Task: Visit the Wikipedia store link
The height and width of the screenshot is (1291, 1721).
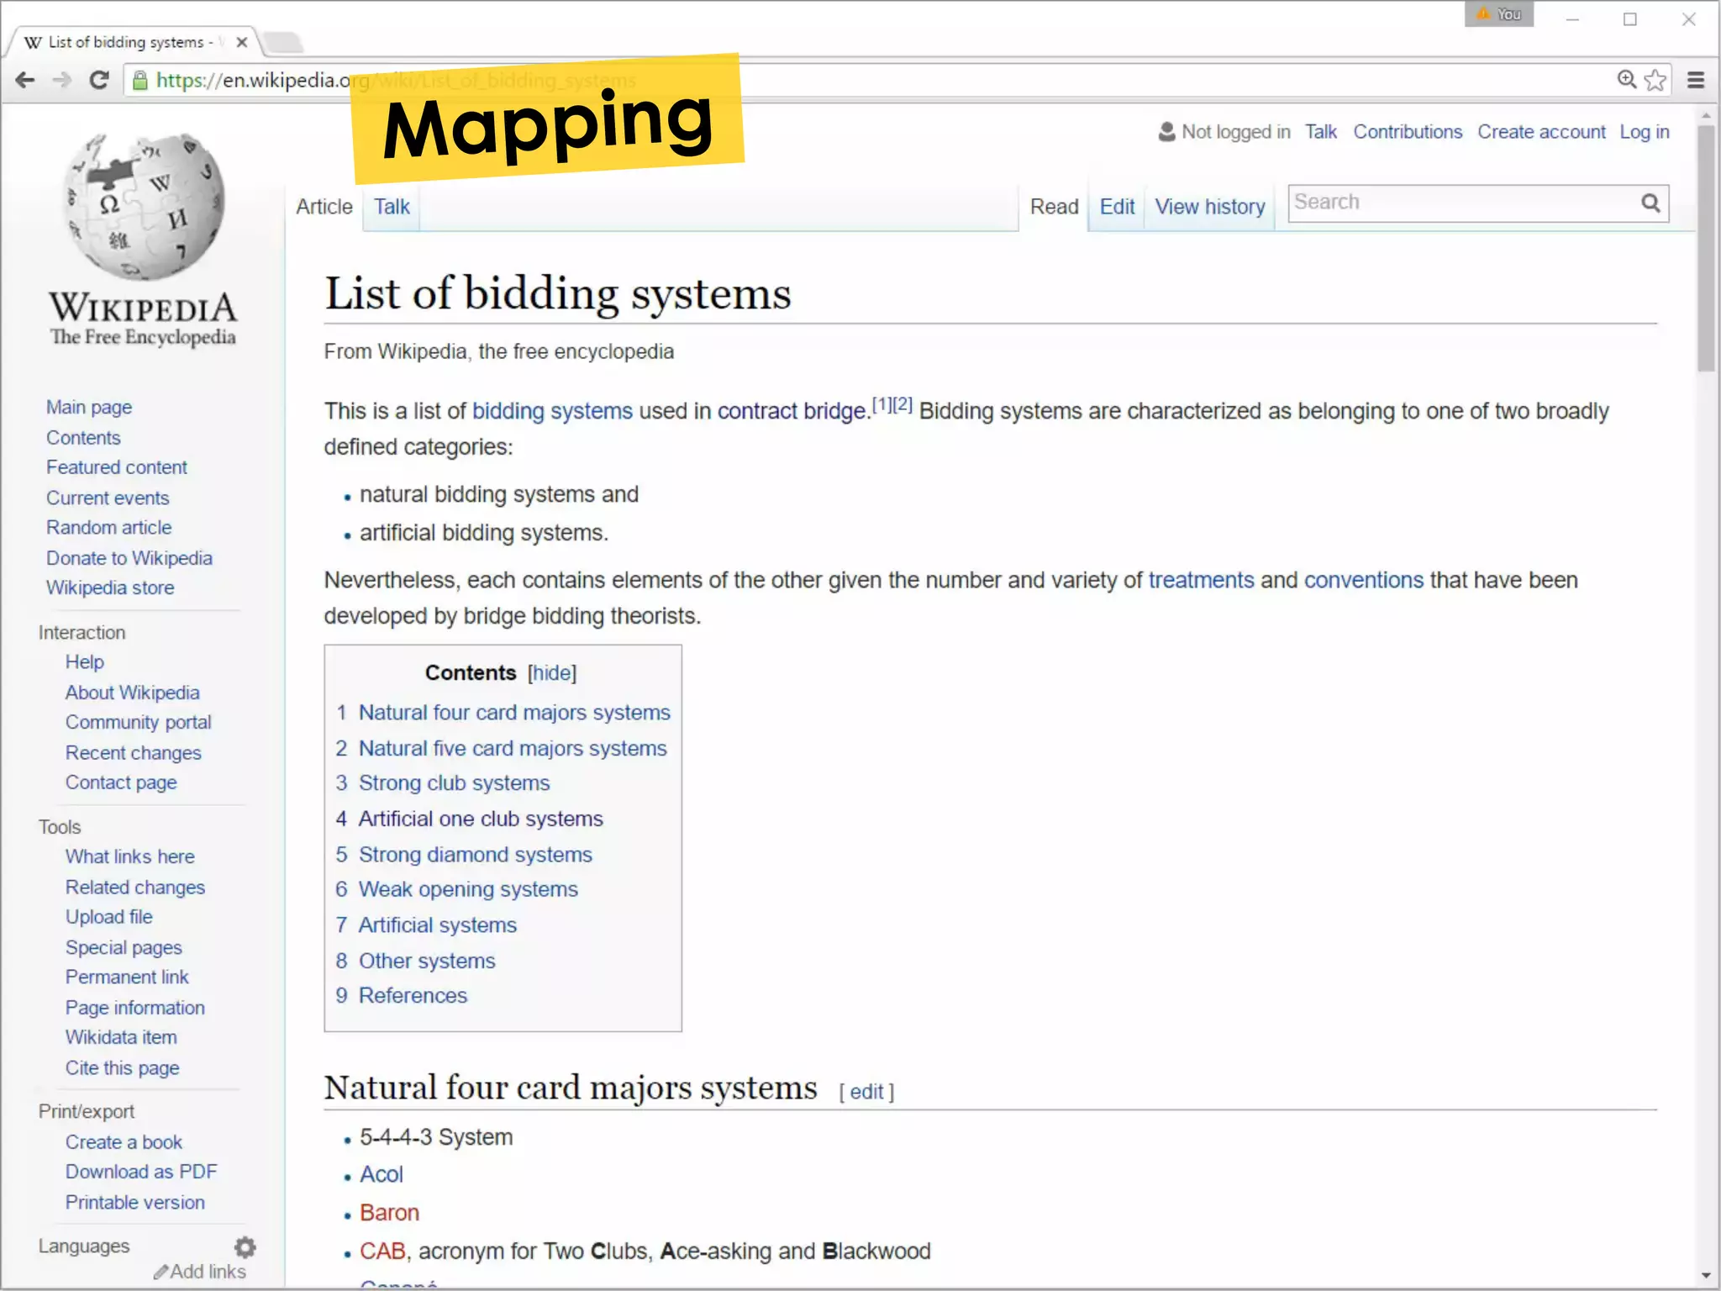Action: (110, 588)
